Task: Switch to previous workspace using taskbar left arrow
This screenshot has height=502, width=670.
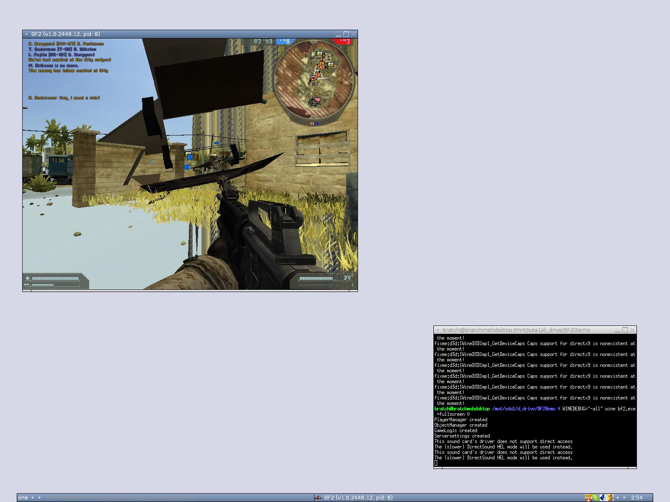Action: pos(32,497)
